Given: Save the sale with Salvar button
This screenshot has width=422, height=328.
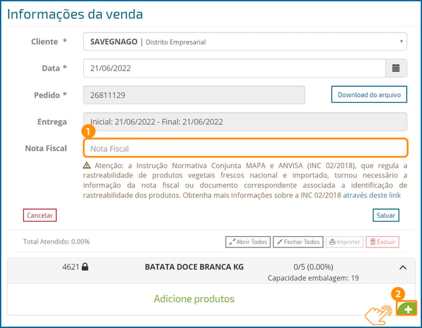Looking at the screenshot, I should [x=385, y=215].
